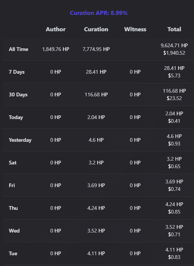Click All Time author value 1,849.76 HP
Viewport: 194px width, 266px height.
tap(56, 49)
